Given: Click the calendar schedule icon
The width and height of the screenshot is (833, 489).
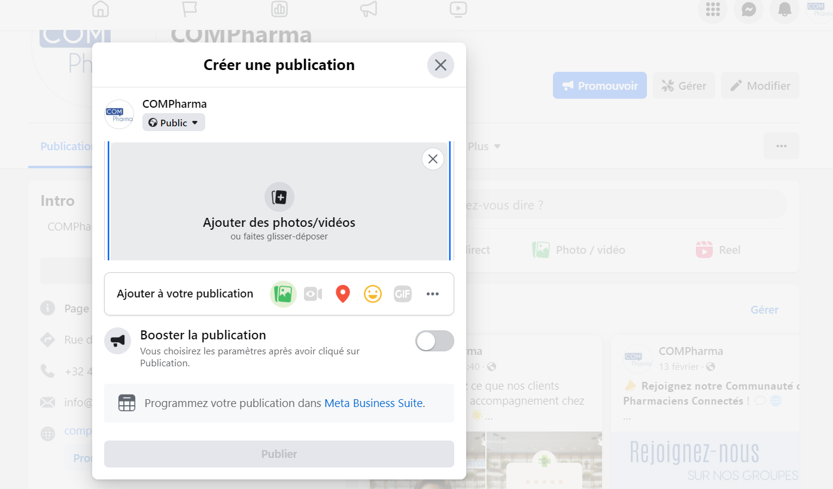Looking at the screenshot, I should 127,403.
